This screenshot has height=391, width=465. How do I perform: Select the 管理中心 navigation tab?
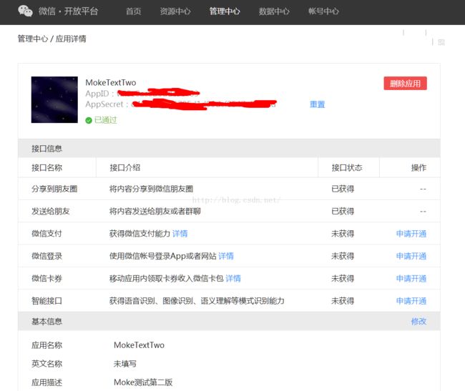pyautogui.click(x=225, y=11)
